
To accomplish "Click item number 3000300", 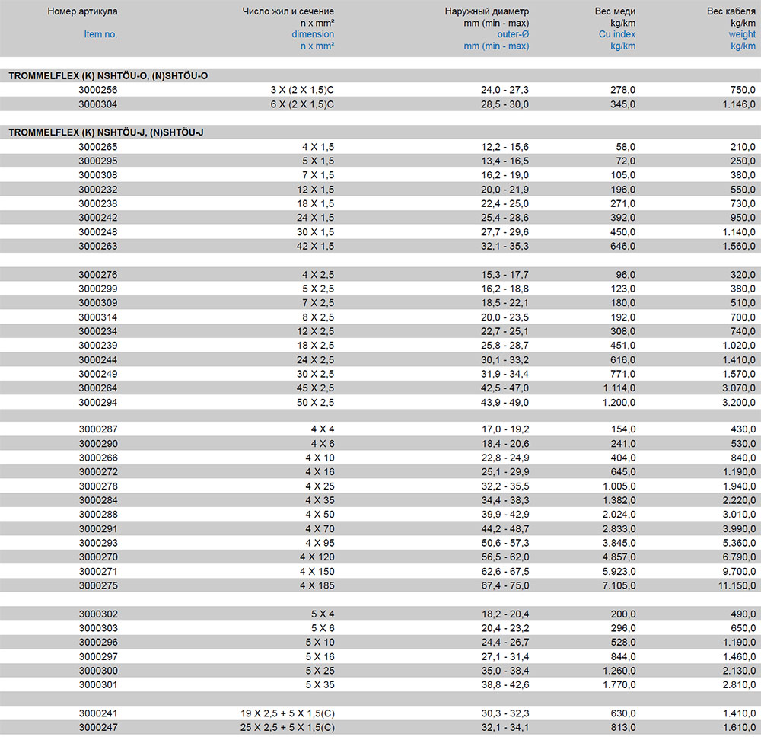I will 98,671.
